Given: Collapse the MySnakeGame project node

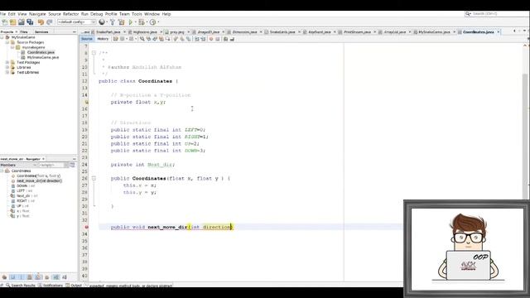Looking at the screenshot, I should pyautogui.click(x=2, y=37).
